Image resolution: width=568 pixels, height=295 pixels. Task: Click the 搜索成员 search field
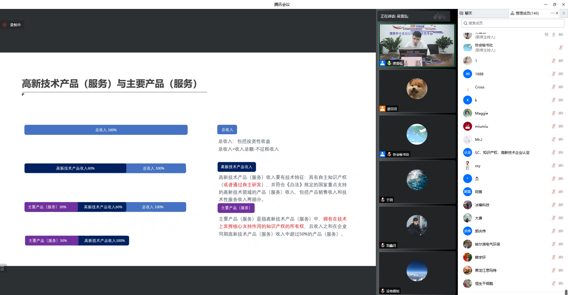coord(512,23)
